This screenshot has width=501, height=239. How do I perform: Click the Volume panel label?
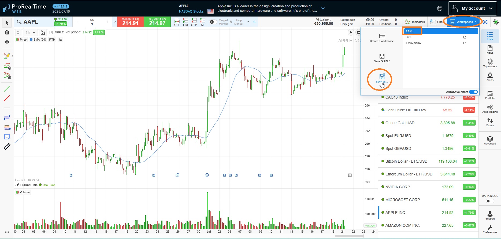[23, 192]
